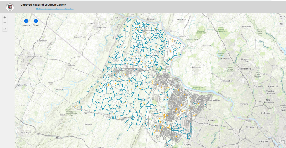Click the Stephenson map label
Viewport: 286px width, 148px height.
pos(42,41)
